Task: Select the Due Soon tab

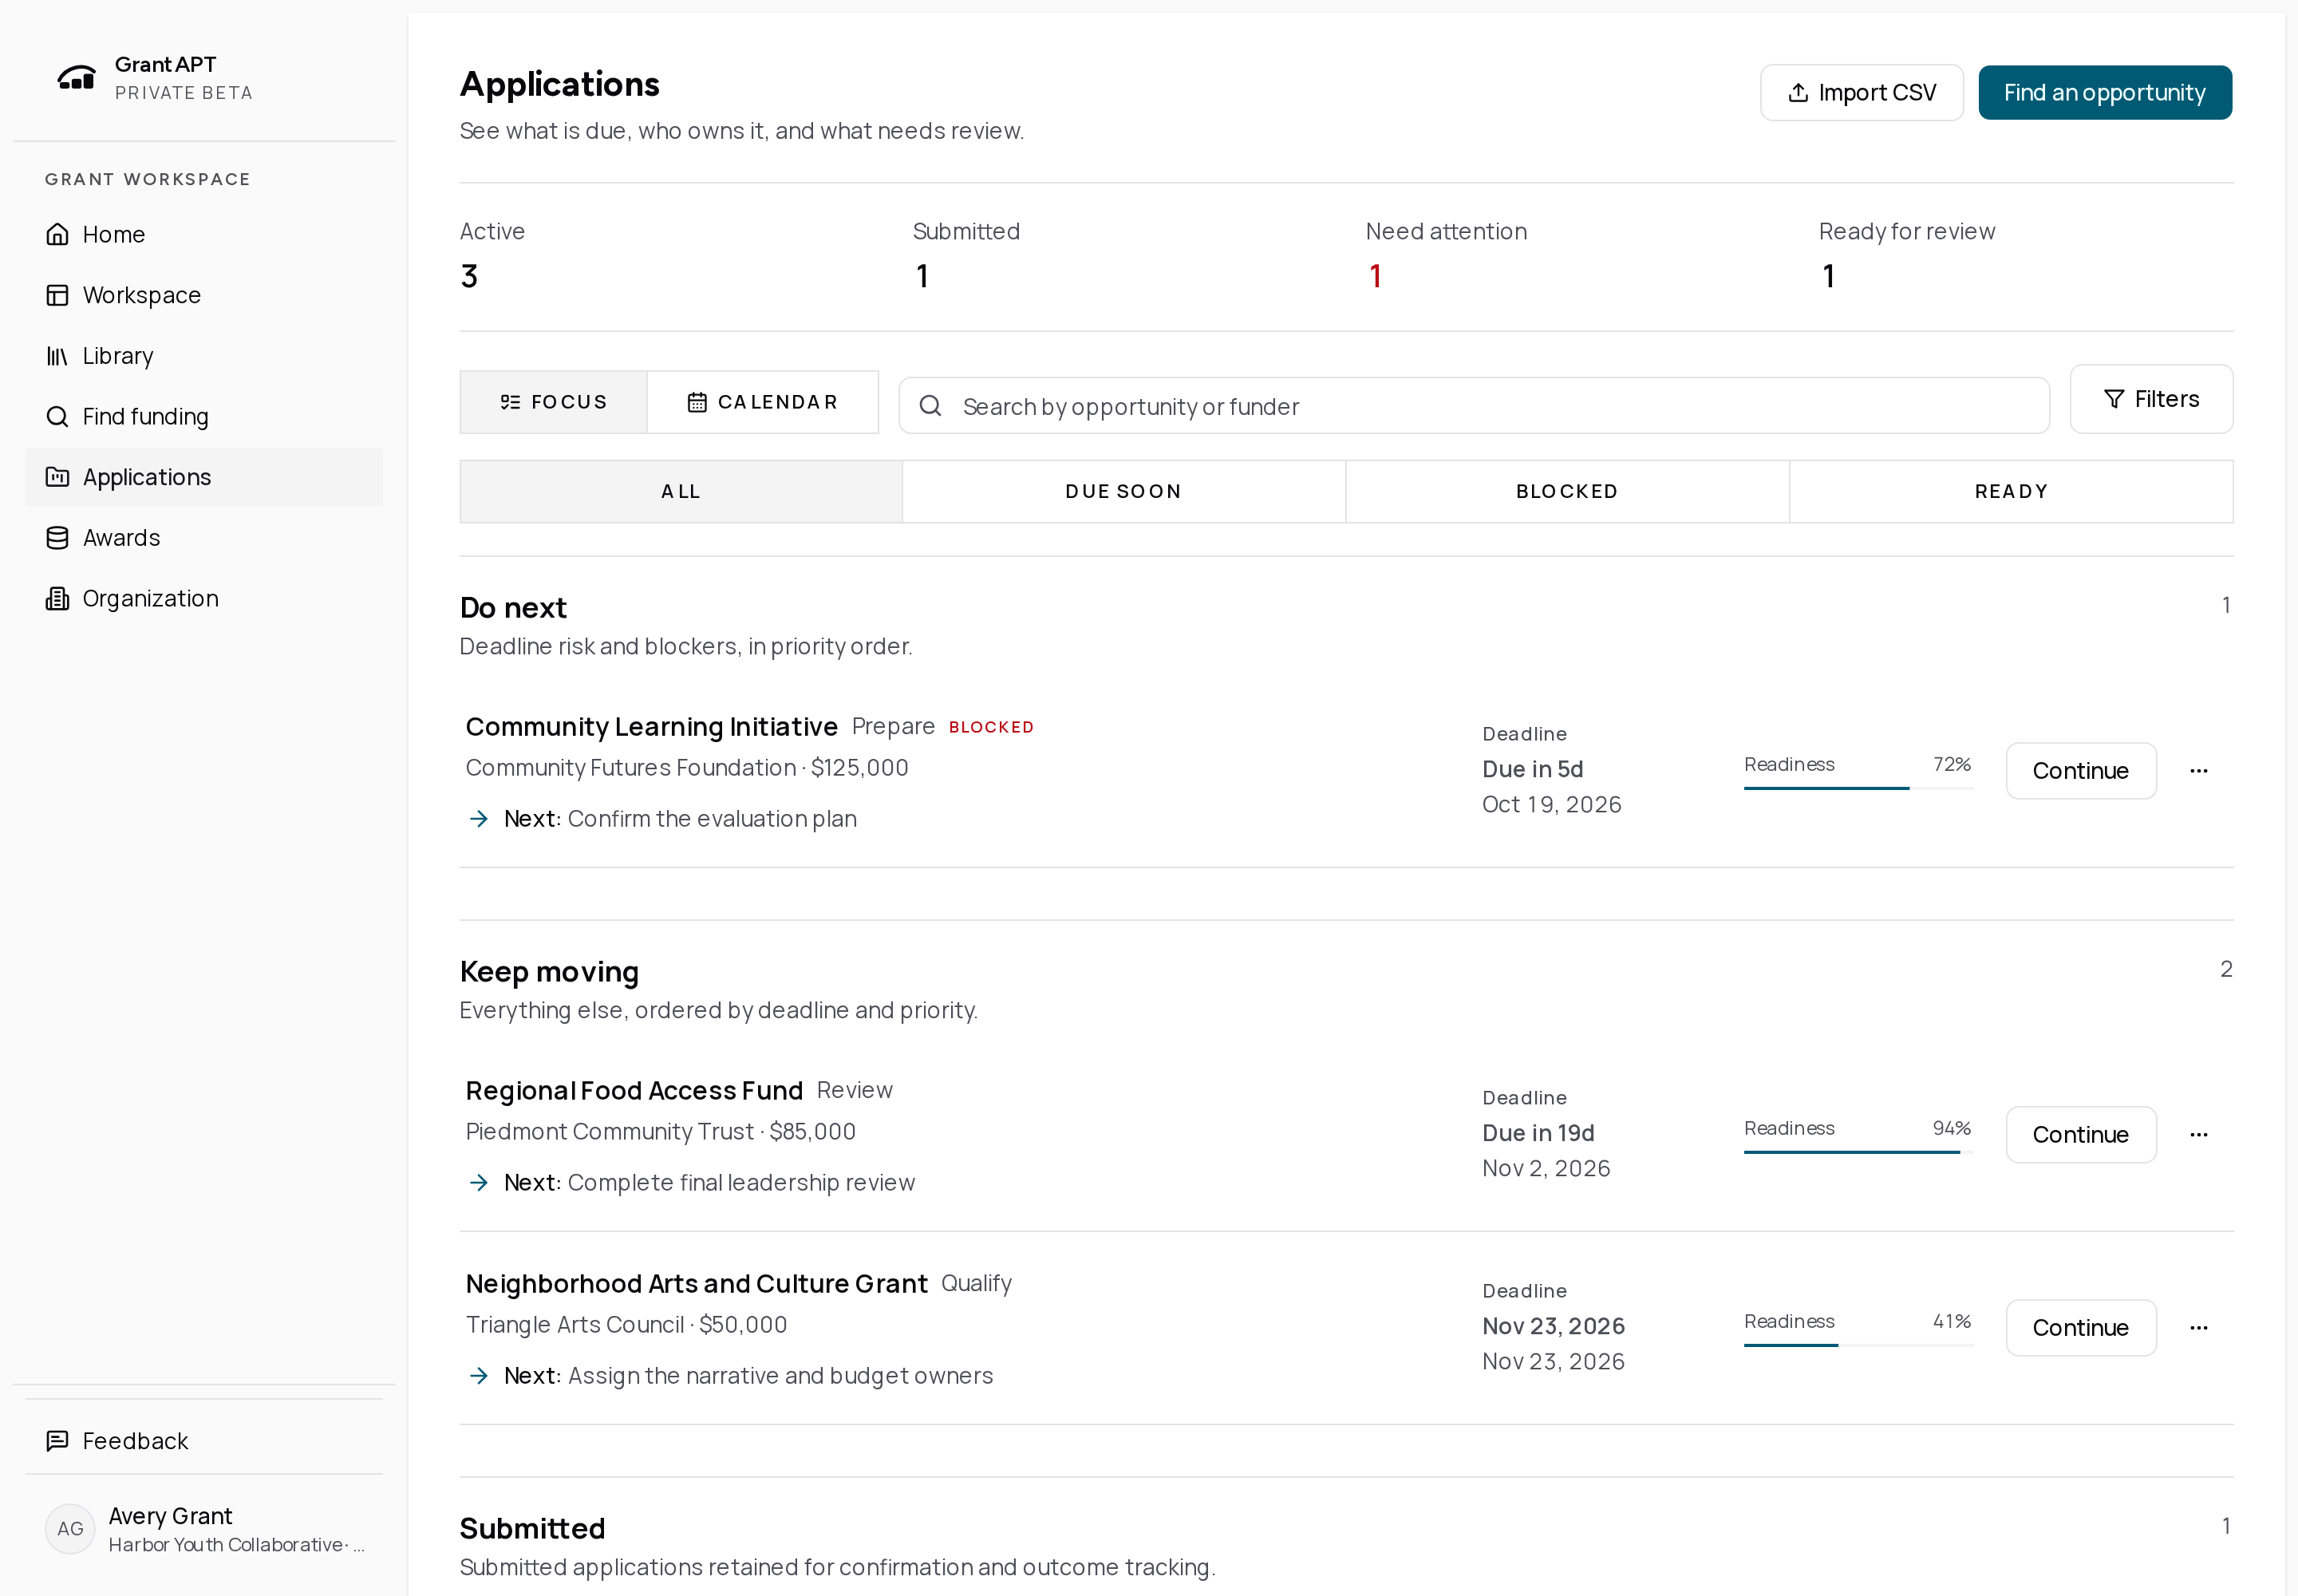Action: point(1124,492)
